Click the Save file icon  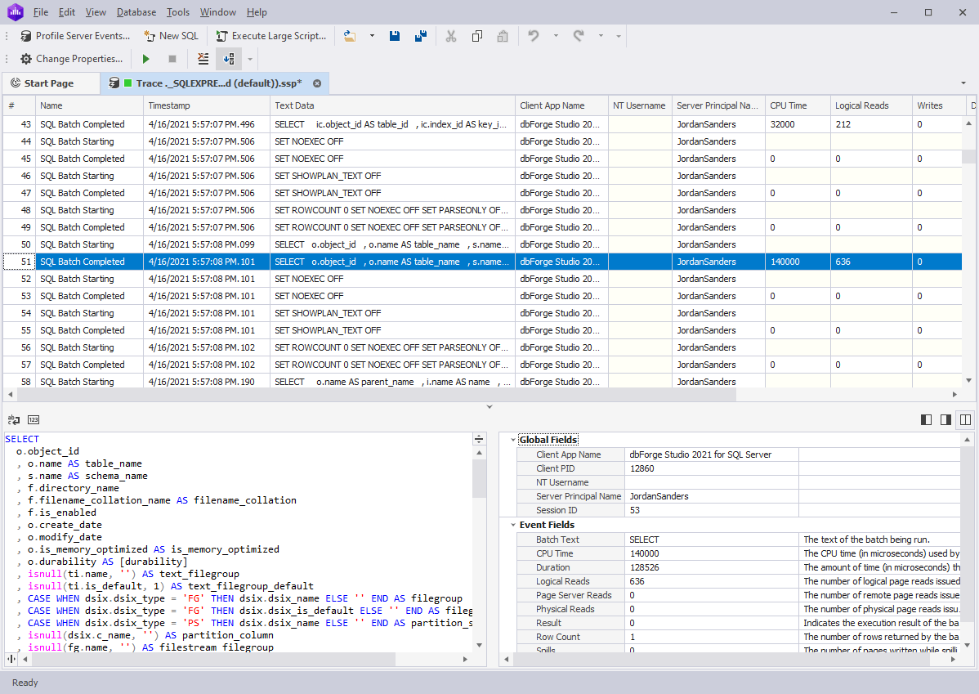(x=395, y=35)
